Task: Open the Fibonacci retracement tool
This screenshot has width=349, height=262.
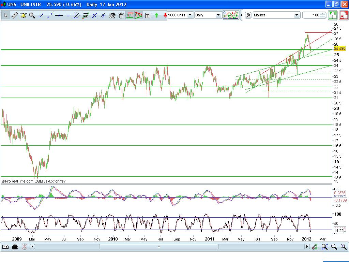Action: click(x=86, y=15)
